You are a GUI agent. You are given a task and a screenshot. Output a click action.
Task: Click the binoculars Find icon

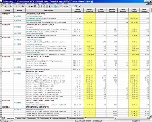pyautogui.click(x=32, y=6)
